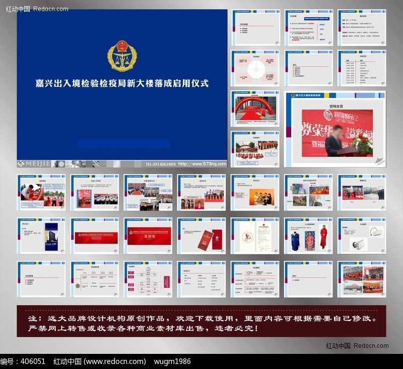The height and width of the screenshot is (369, 403).
Task: Click the warning line 严禁网上转售或收录各种商业素材库出售
Action: 143,328
